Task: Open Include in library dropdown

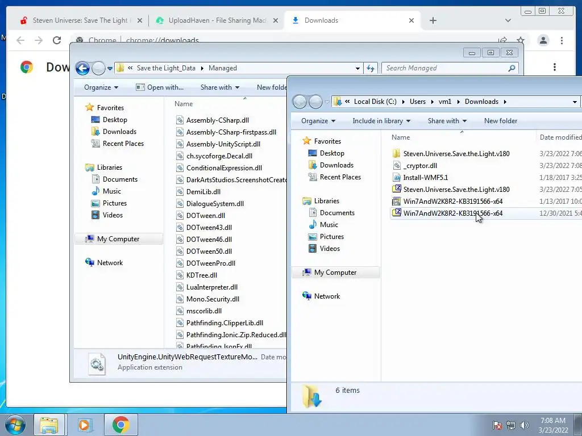Action: pos(381,121)
